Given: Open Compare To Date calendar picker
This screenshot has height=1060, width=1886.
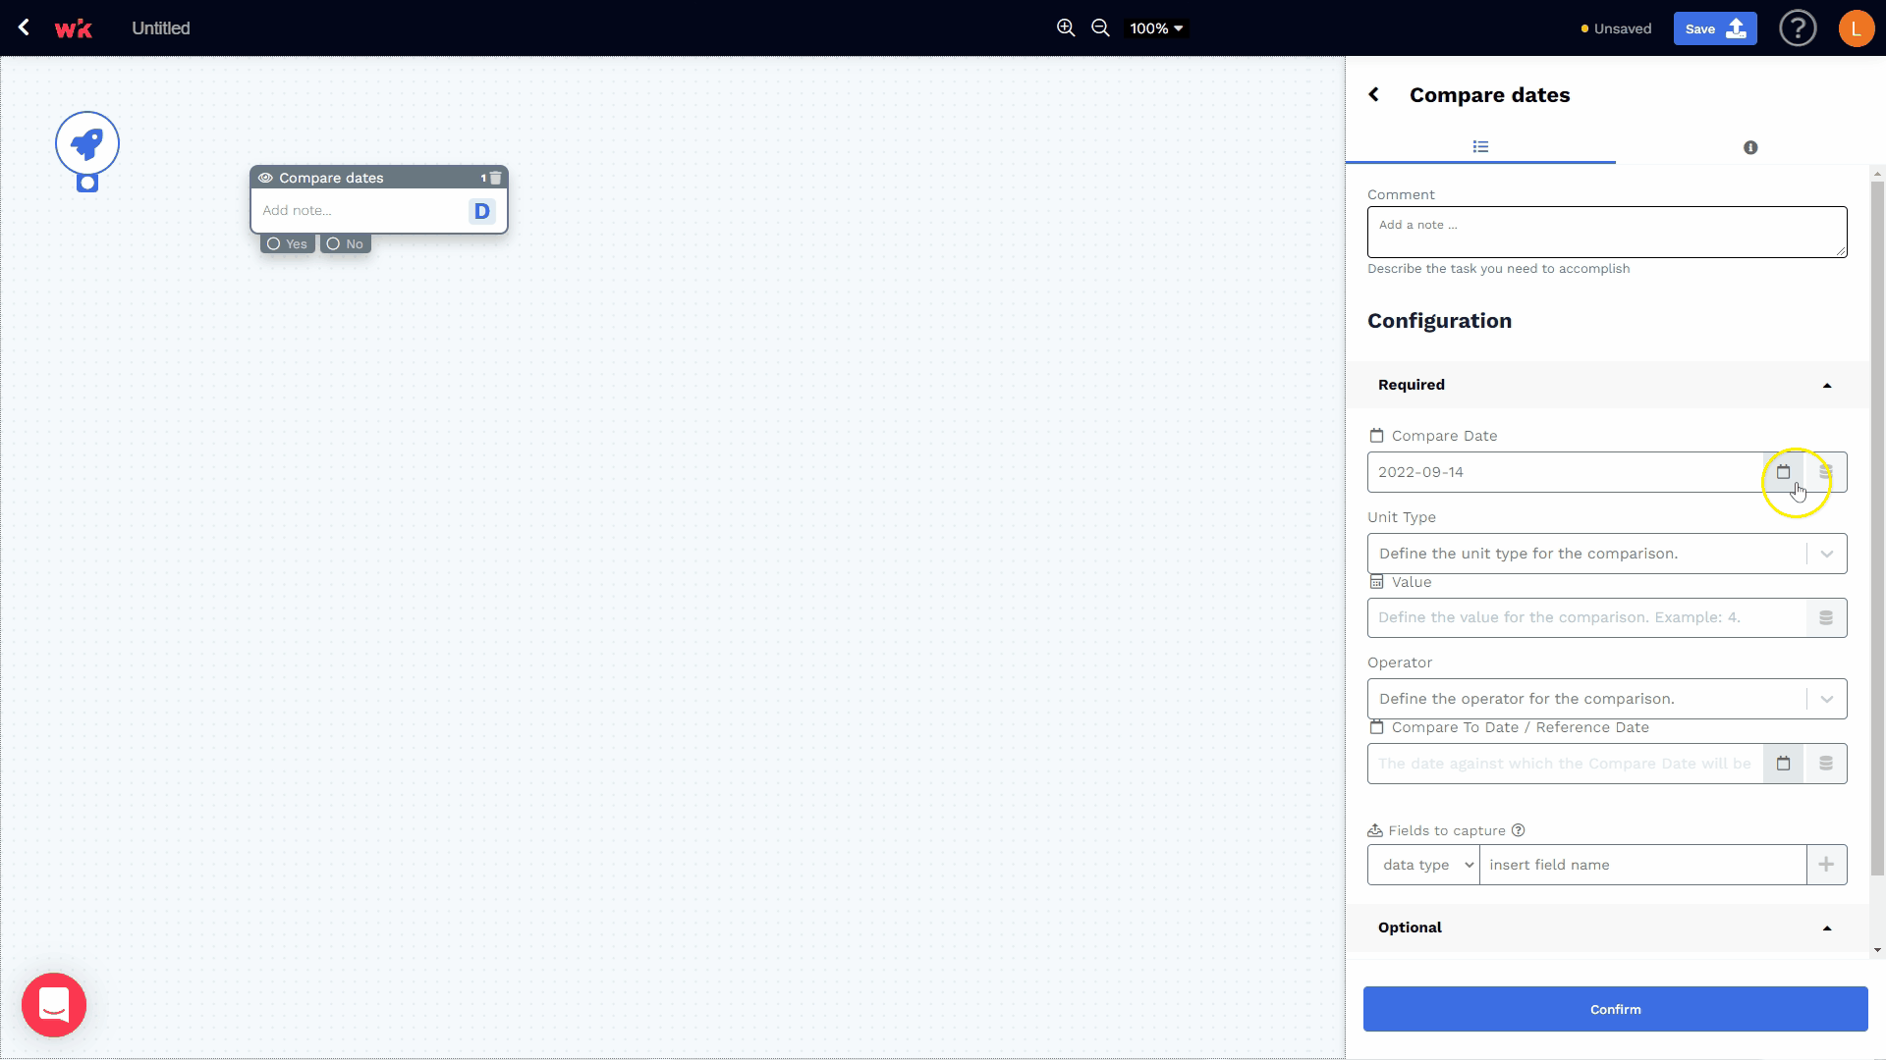Looking at the screenshot, I should point(1783,764).
